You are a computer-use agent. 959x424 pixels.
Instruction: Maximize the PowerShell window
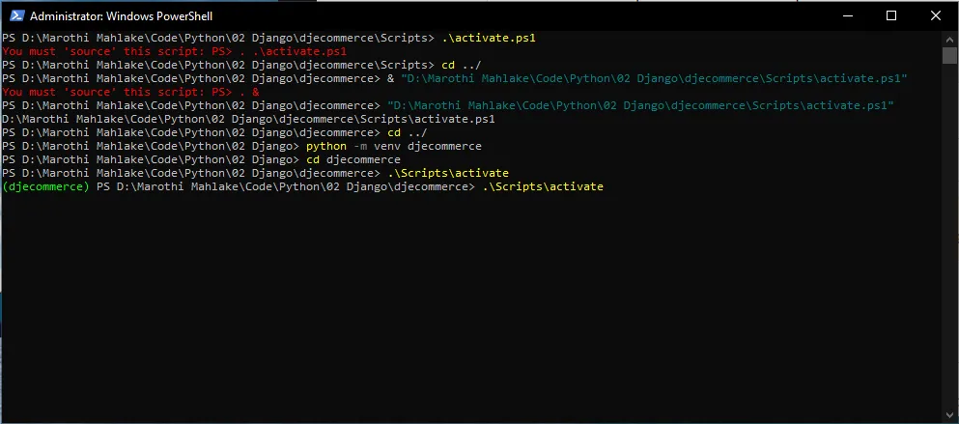[x=891, y=15]
